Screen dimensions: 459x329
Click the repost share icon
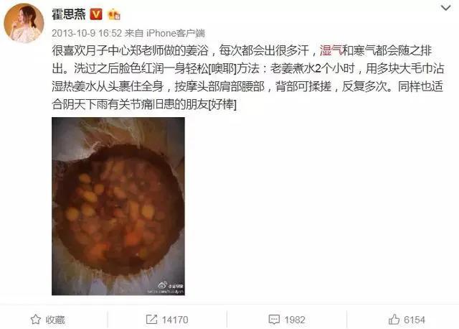tap(151, 320)
